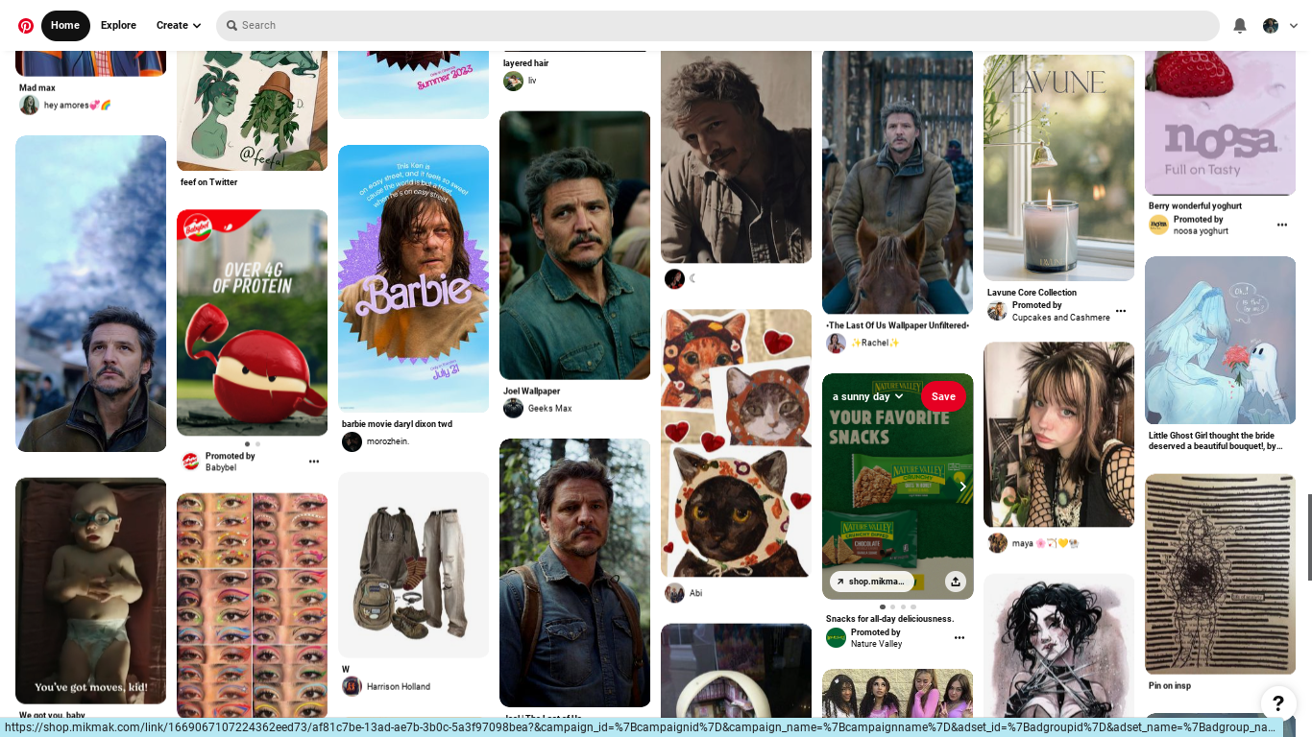Open liv's profile avatar
This screenshot has height=737, width=1312.
click(513, 81)
